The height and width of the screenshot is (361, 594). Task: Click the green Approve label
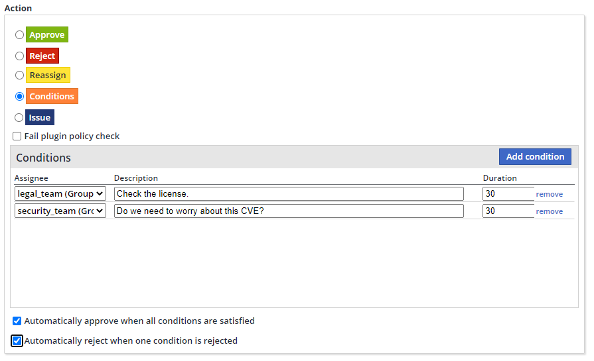[x=47, y=35]
